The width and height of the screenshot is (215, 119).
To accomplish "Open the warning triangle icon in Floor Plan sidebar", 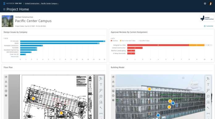I will click(x=6, y=82).
